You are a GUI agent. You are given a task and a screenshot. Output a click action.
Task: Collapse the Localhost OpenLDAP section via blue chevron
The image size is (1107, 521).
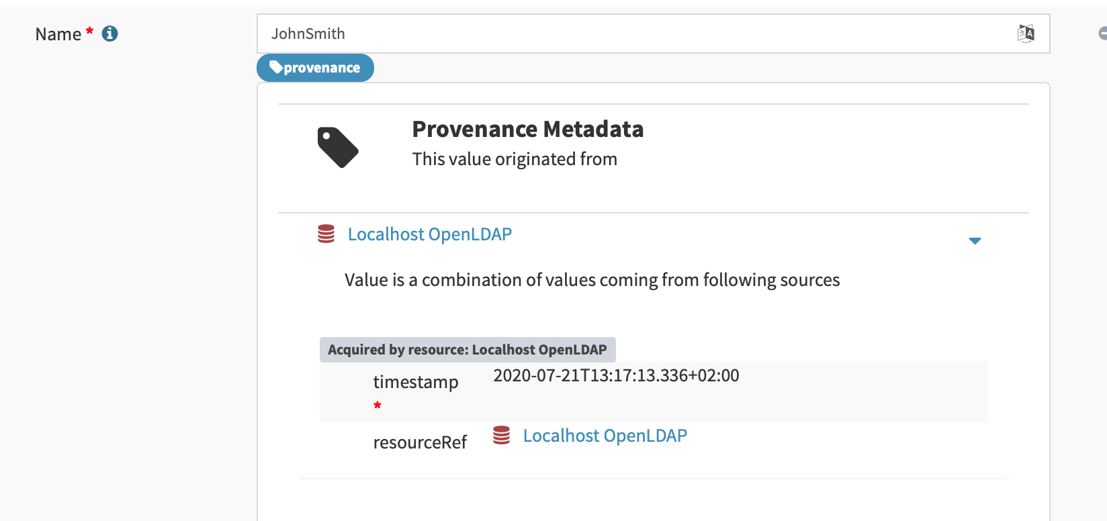click(x=975, y=240)
